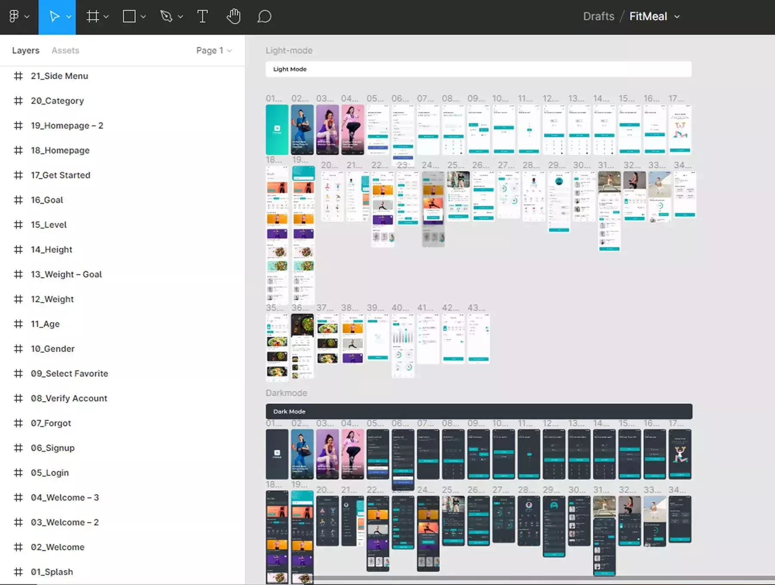Select the 21_Side Menu layer

122,76
